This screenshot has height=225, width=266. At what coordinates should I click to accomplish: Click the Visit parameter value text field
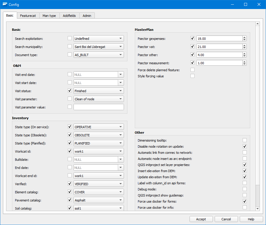(99, 107)
